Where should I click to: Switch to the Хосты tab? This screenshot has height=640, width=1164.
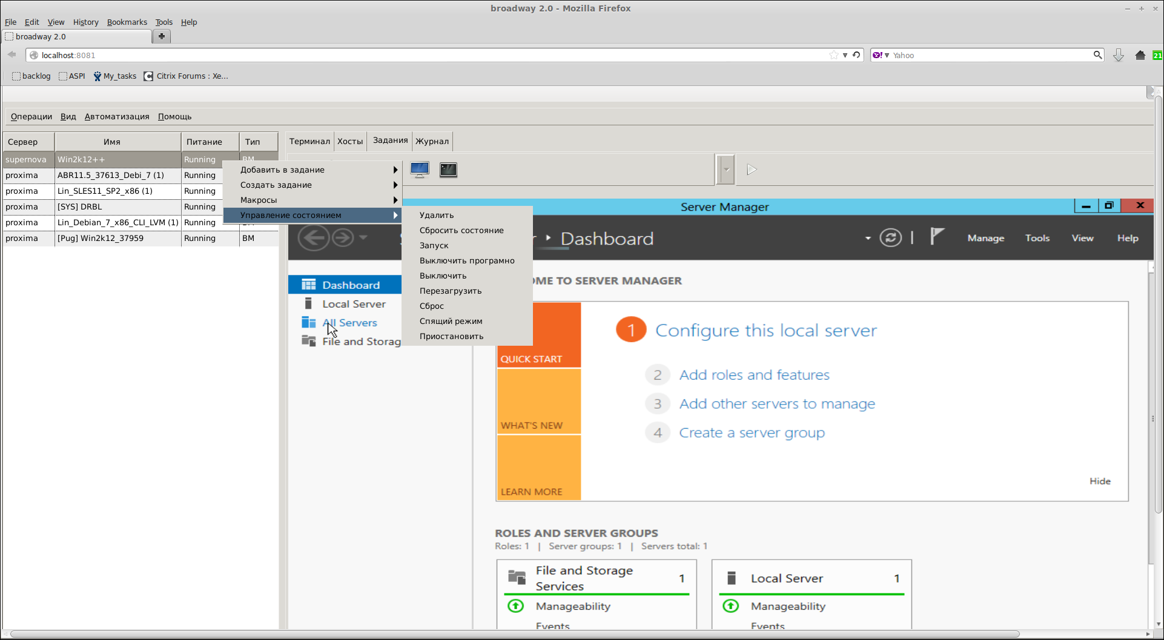point(350,141)
